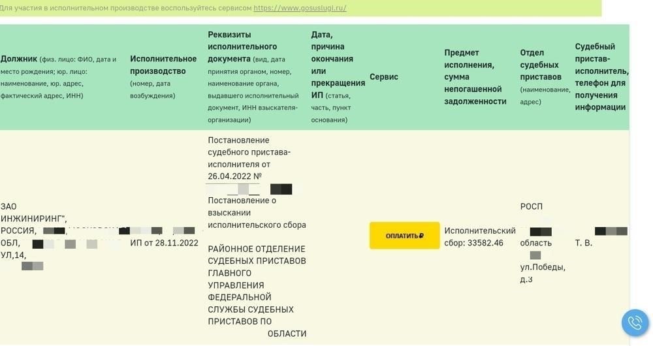
Task: Select the Т. В. bailiff initials
Action: tap(583, 243)
